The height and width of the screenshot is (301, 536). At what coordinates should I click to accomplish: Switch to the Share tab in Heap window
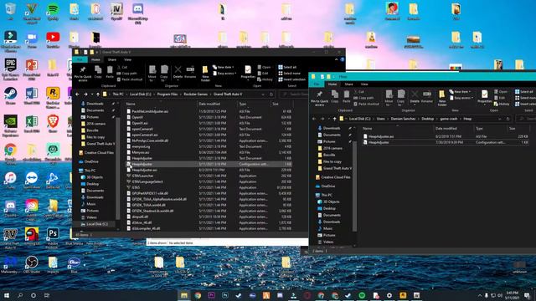348,84
